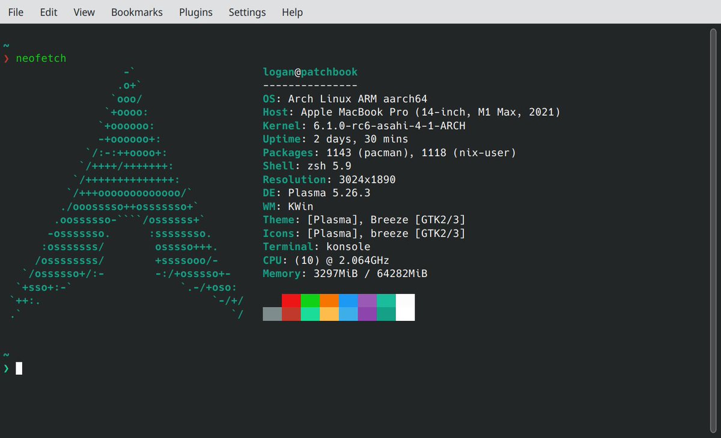Click the gray swatch in the bottom palette row

[272, 312]
